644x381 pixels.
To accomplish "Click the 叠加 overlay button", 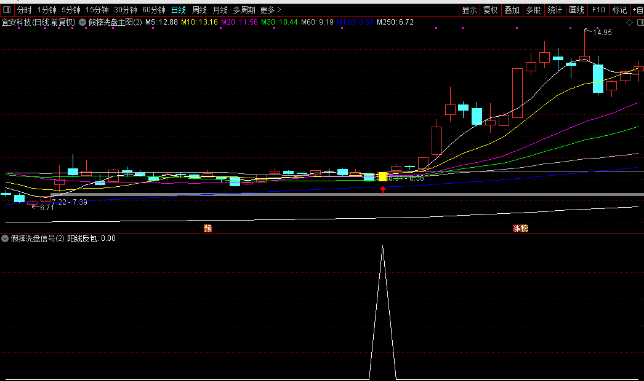I will click(512, 10).
